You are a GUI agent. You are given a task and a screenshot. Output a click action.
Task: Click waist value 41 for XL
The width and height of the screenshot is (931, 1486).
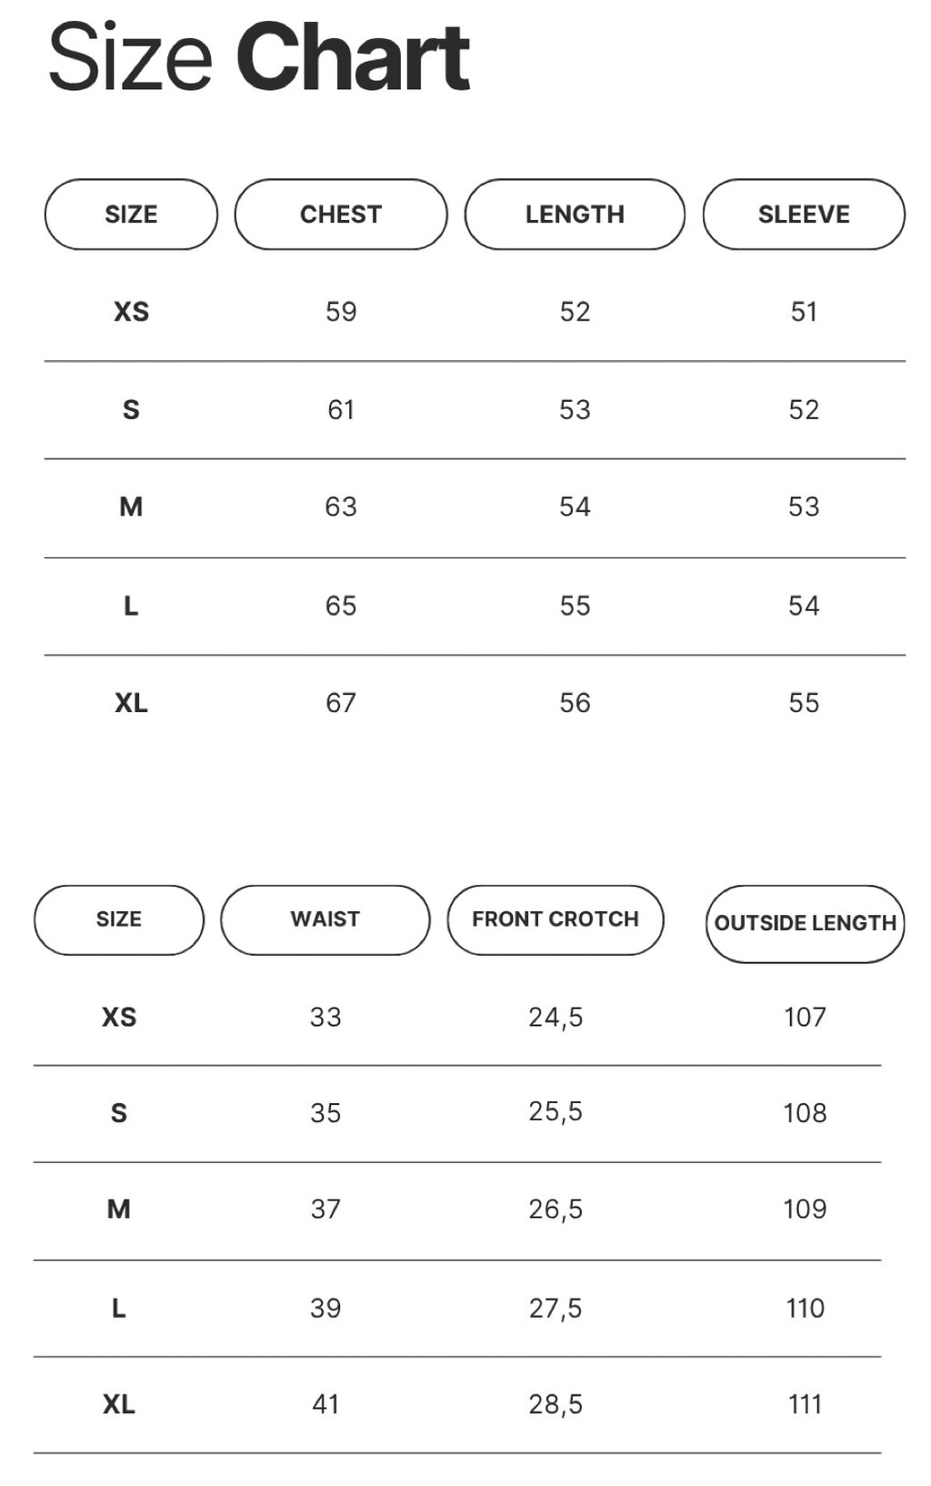click(x=325, y=1405)
